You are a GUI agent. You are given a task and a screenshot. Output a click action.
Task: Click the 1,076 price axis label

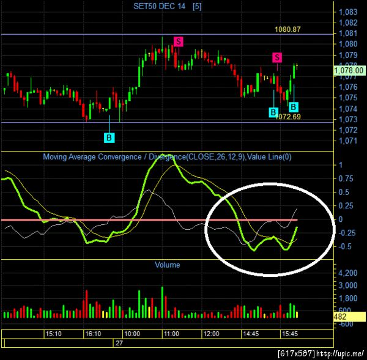(348, 87)
